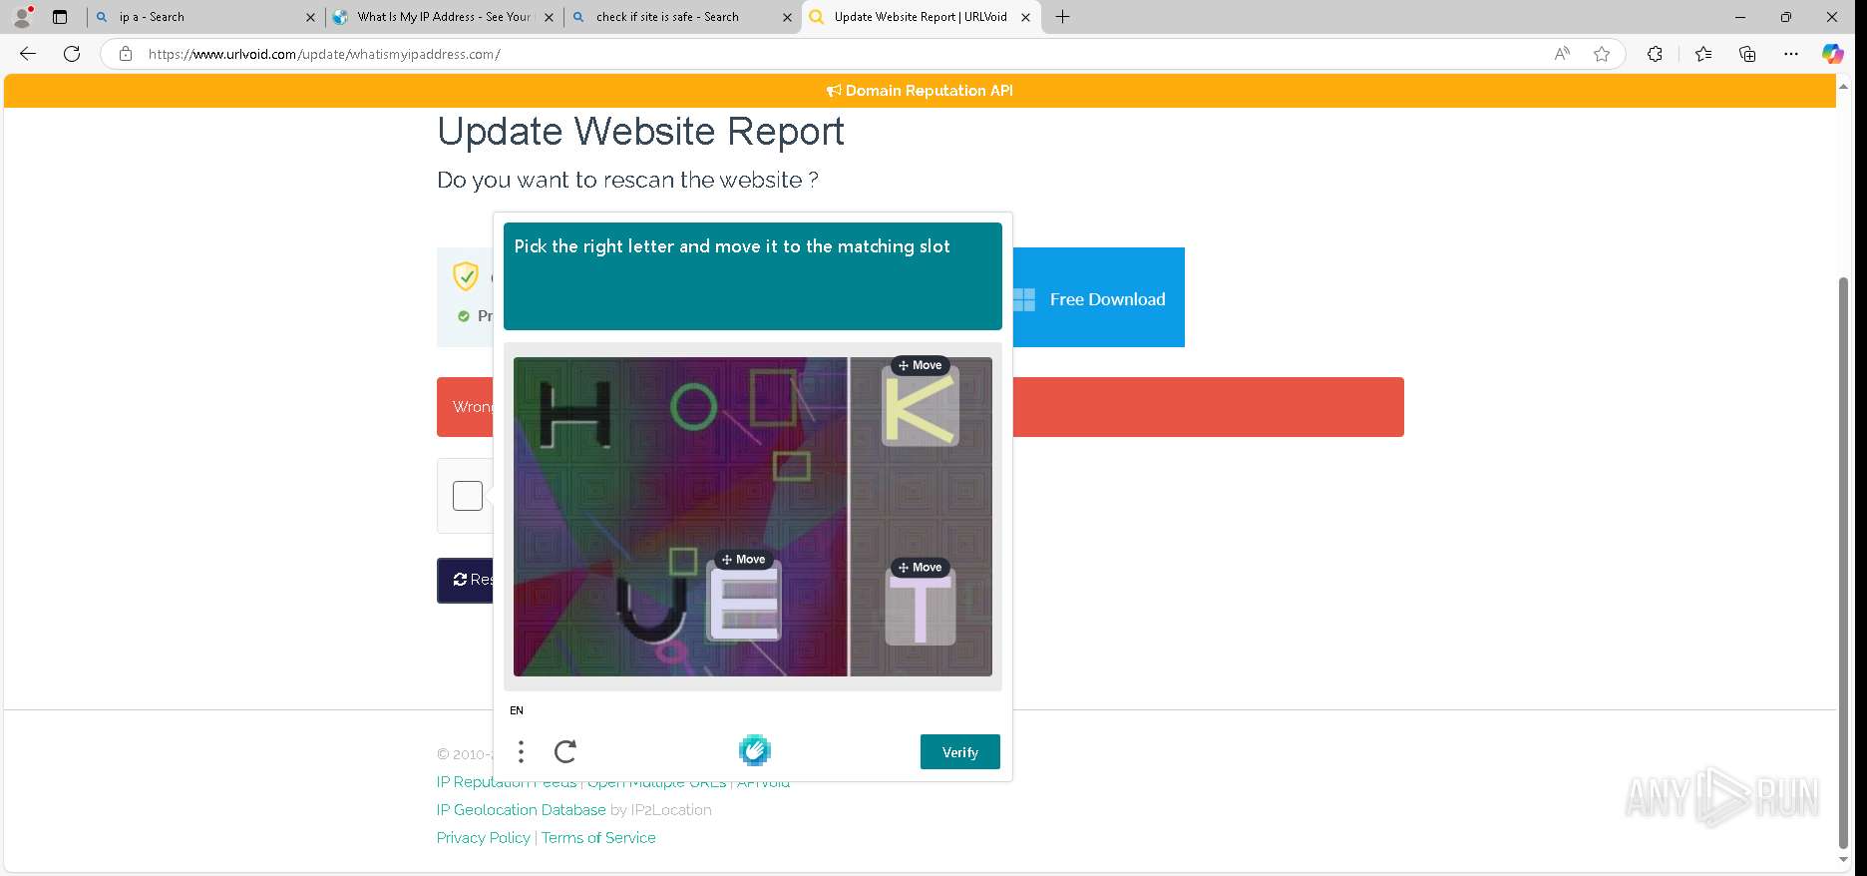View site info padlock icon

(126, 54)
